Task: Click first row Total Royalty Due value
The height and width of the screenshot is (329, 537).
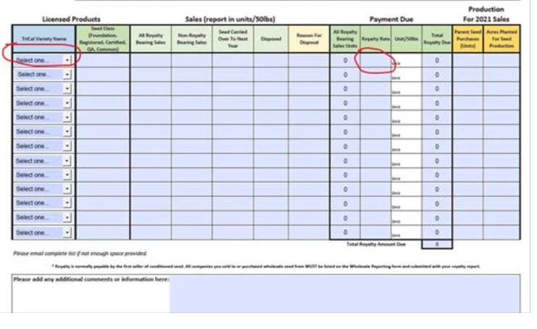Action: pyautogui.click(x=437, y=60)
